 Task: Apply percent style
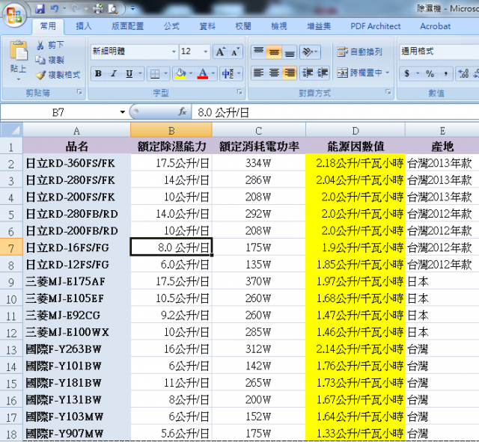[x=430, y=73]
